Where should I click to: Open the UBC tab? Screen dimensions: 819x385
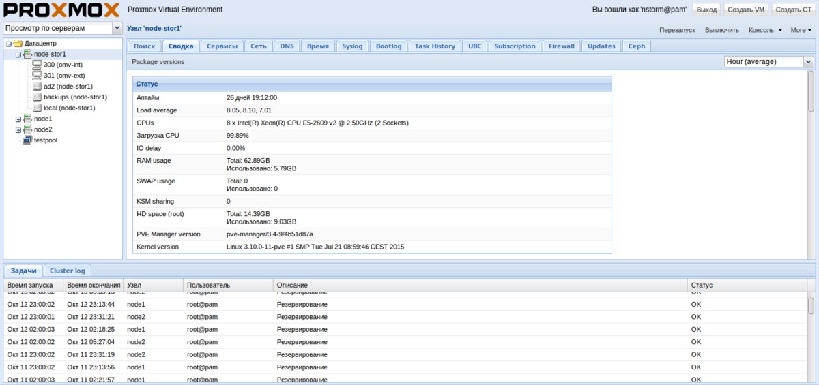(x=475, y=46)
